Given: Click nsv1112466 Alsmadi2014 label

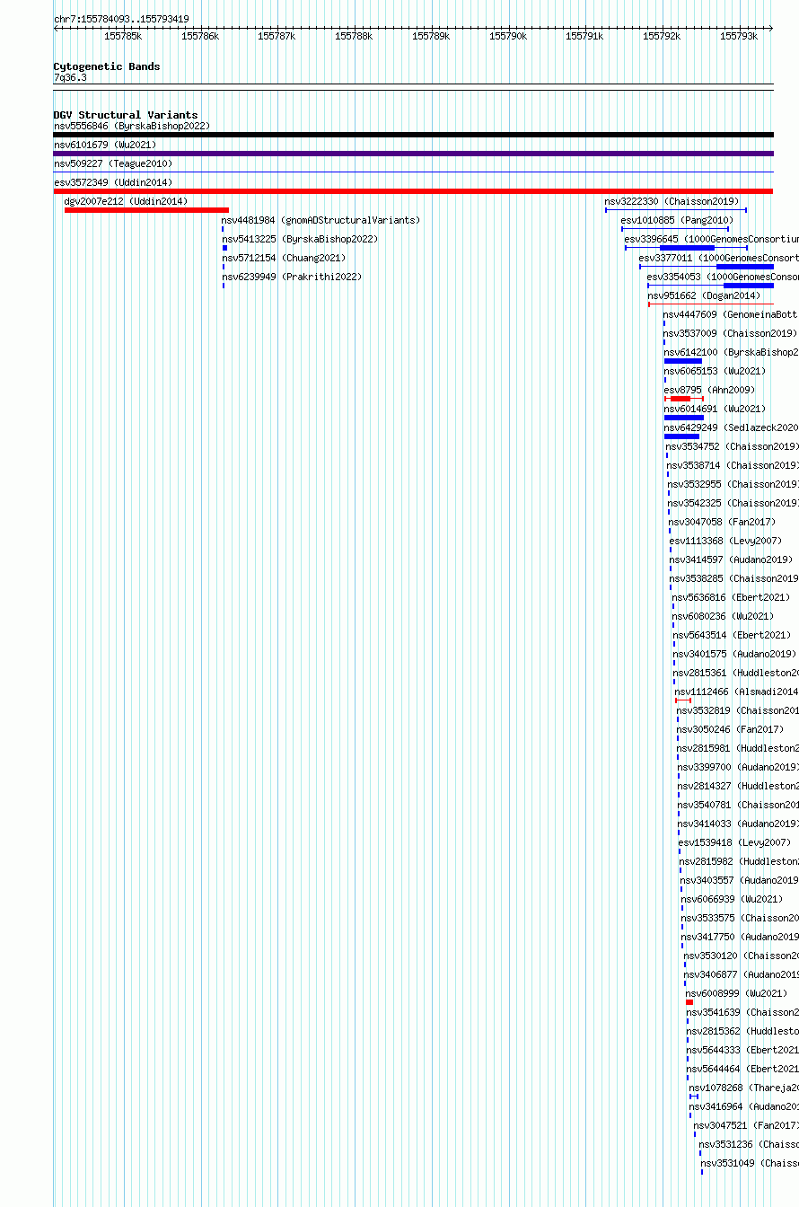Looking at the screenshot, I should pos(736,692).
